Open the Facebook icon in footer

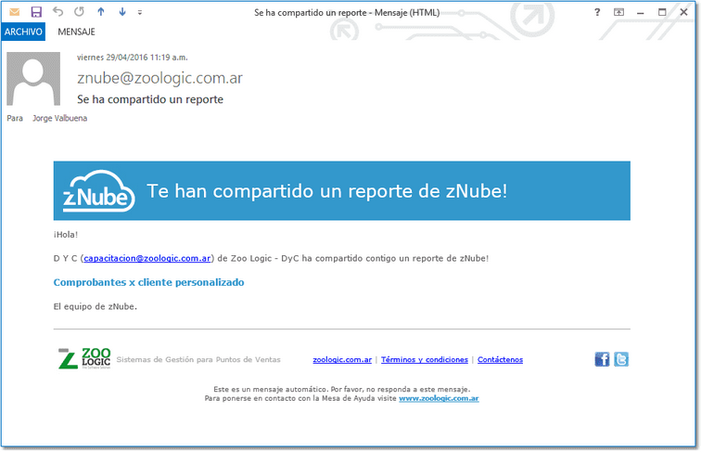pos(602,359)
